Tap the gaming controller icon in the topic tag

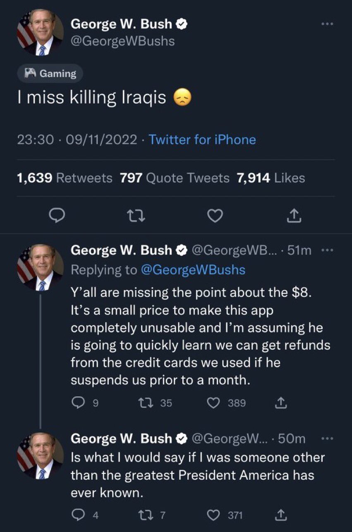[x=30, y=73]
